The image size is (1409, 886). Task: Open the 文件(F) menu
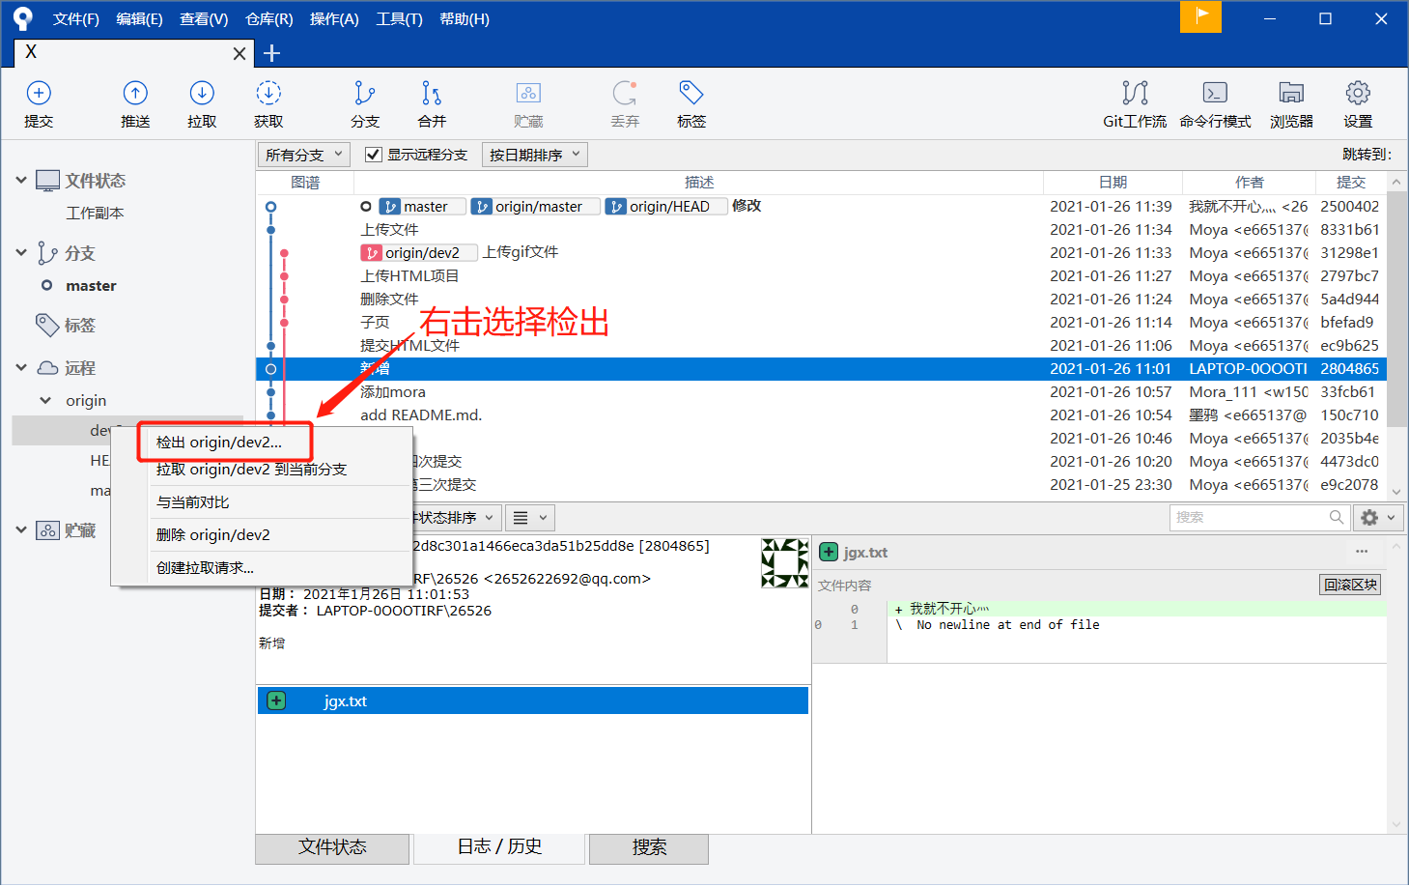click(75, 18)
